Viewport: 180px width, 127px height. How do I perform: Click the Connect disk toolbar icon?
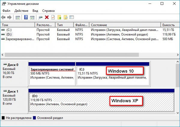(40, 17)
